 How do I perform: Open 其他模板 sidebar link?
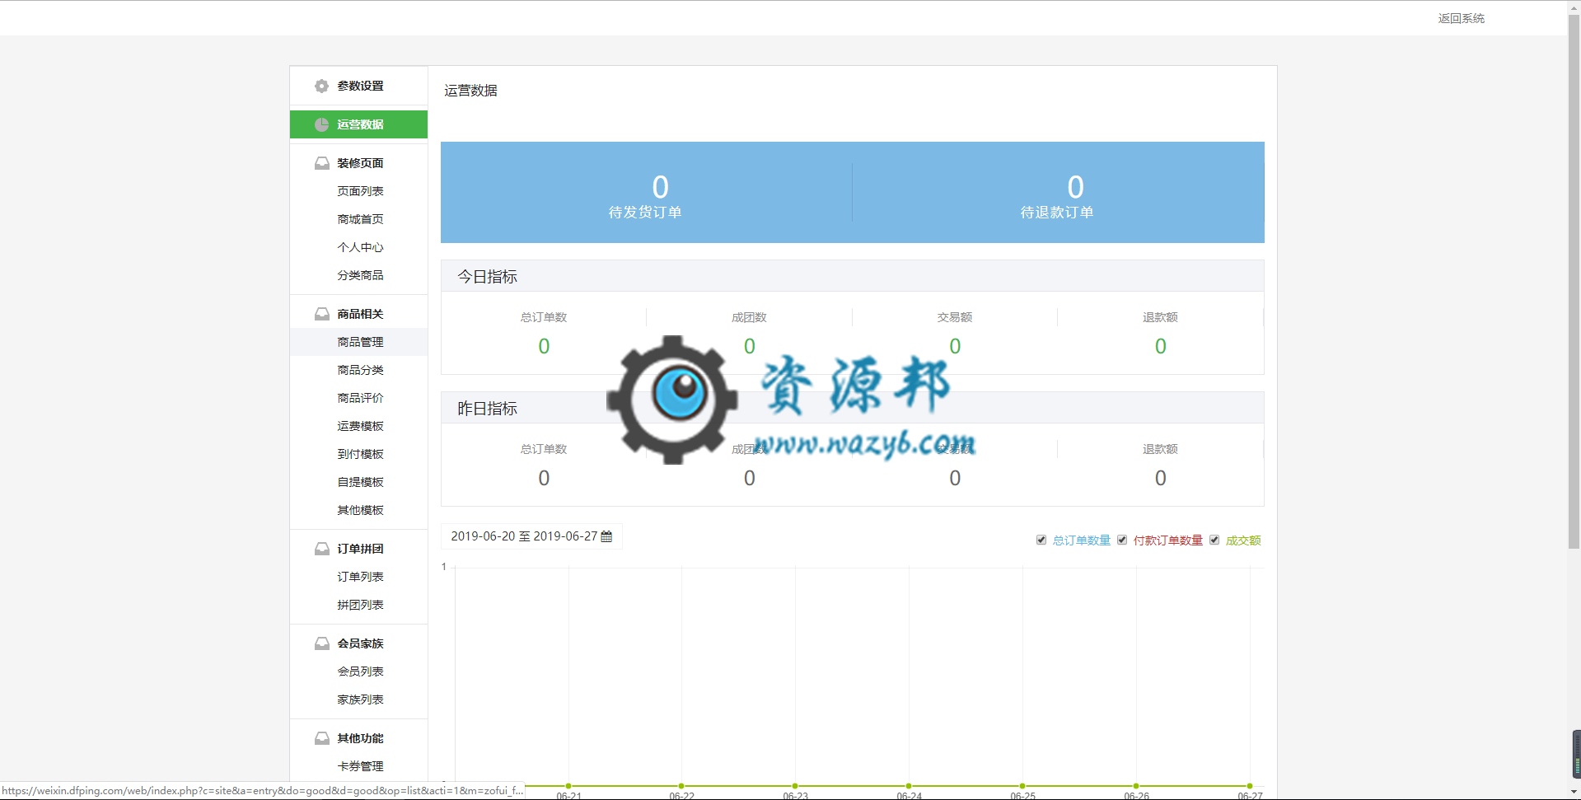pos(360,510)
